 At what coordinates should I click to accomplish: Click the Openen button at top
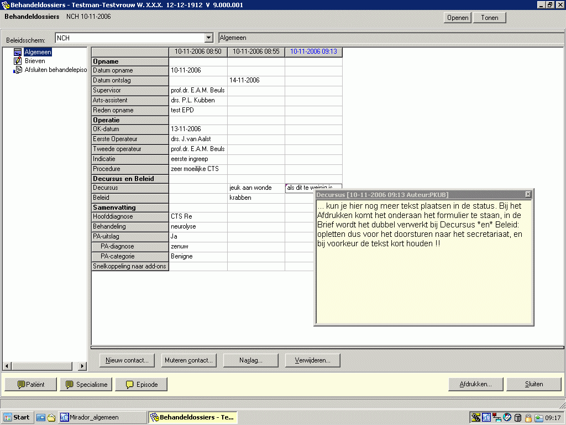tap(458, 18)
